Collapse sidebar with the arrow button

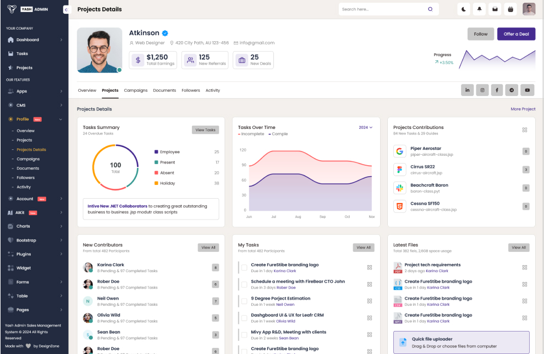(x=67, y=10)
